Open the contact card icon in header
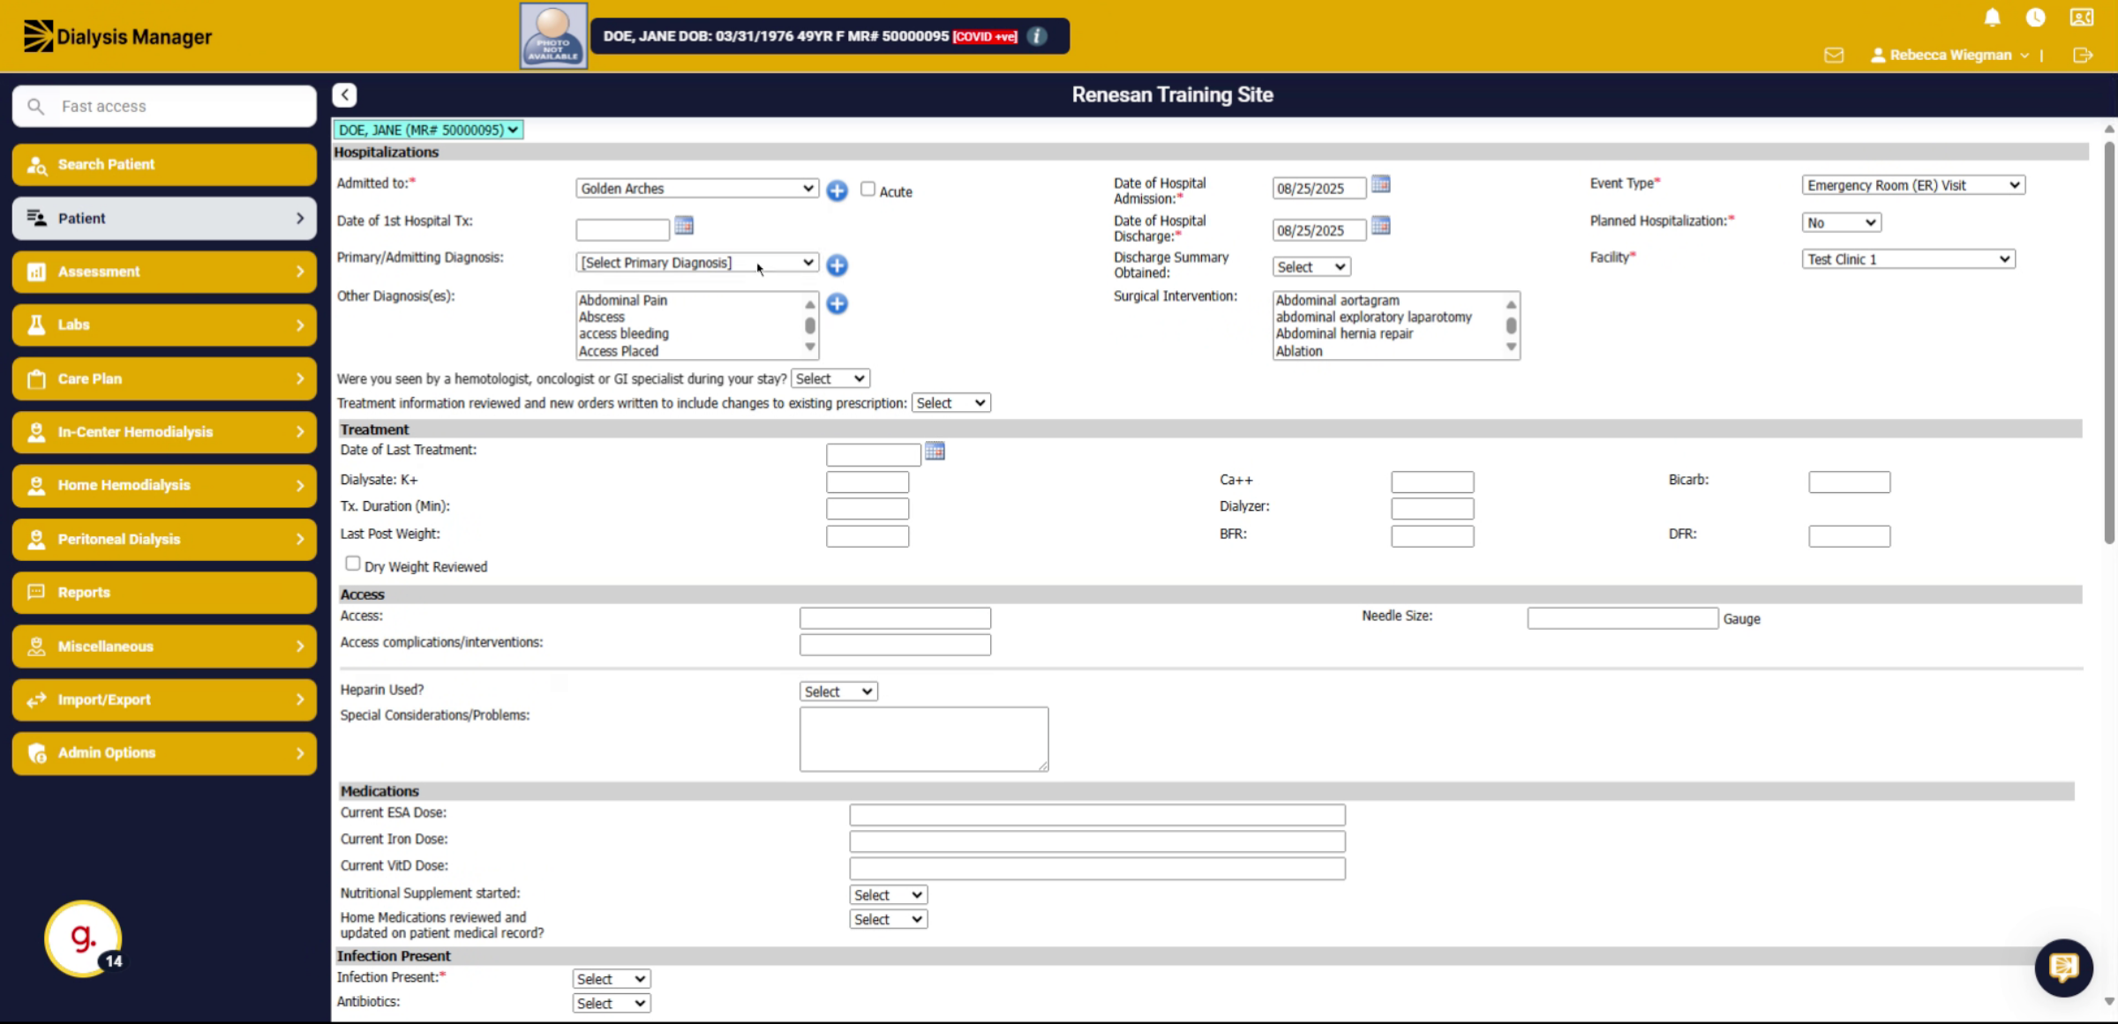Image resolution: width=2118 pixels, height=1024 pixels. 2082,17
